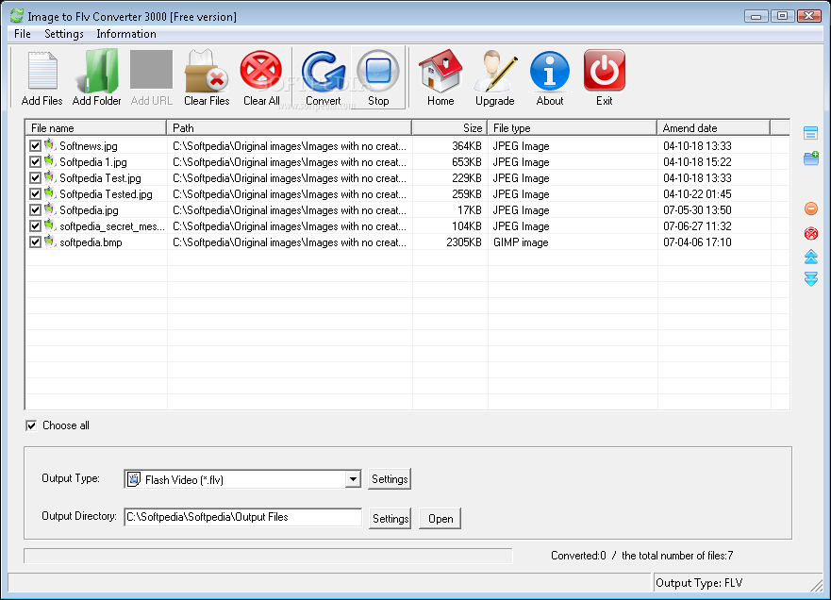Sort by File name column header

[96, 127]
